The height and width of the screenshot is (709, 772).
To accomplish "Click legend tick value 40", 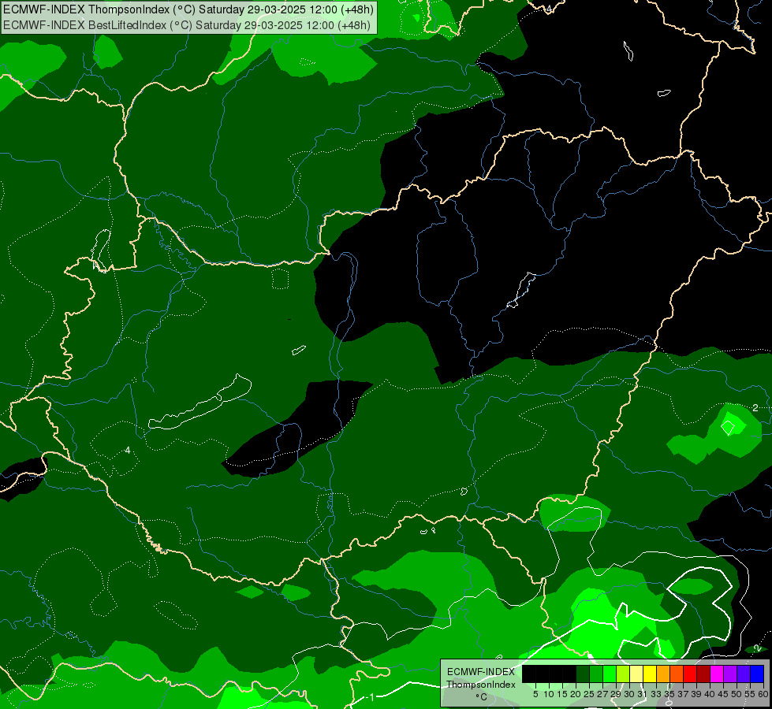I will click(710, 694).
